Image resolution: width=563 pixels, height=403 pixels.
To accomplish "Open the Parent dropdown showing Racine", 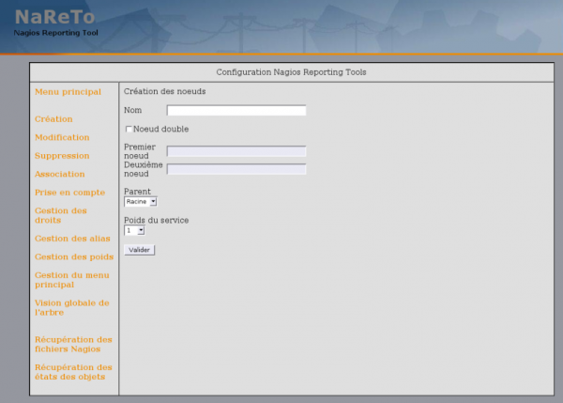I will click(x=140, y=201).
